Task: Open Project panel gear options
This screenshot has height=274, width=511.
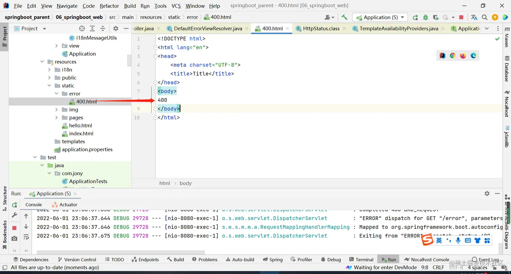Action: 116,29
